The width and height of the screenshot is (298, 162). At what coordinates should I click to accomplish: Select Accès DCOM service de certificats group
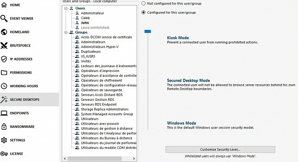point(106,37)
